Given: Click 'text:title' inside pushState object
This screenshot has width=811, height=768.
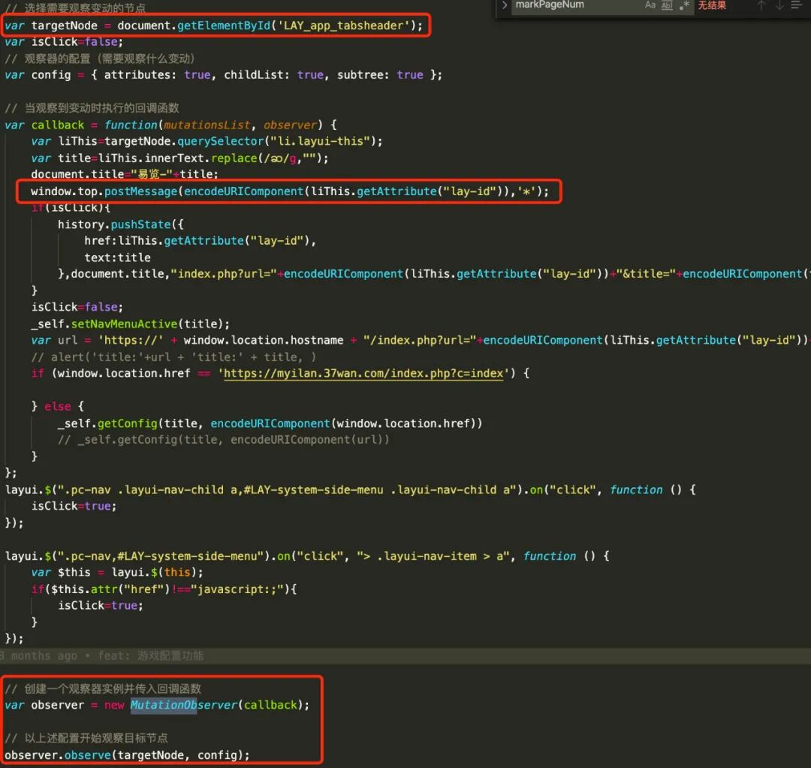Looking at the screenshot, I should tap(117, 258).
